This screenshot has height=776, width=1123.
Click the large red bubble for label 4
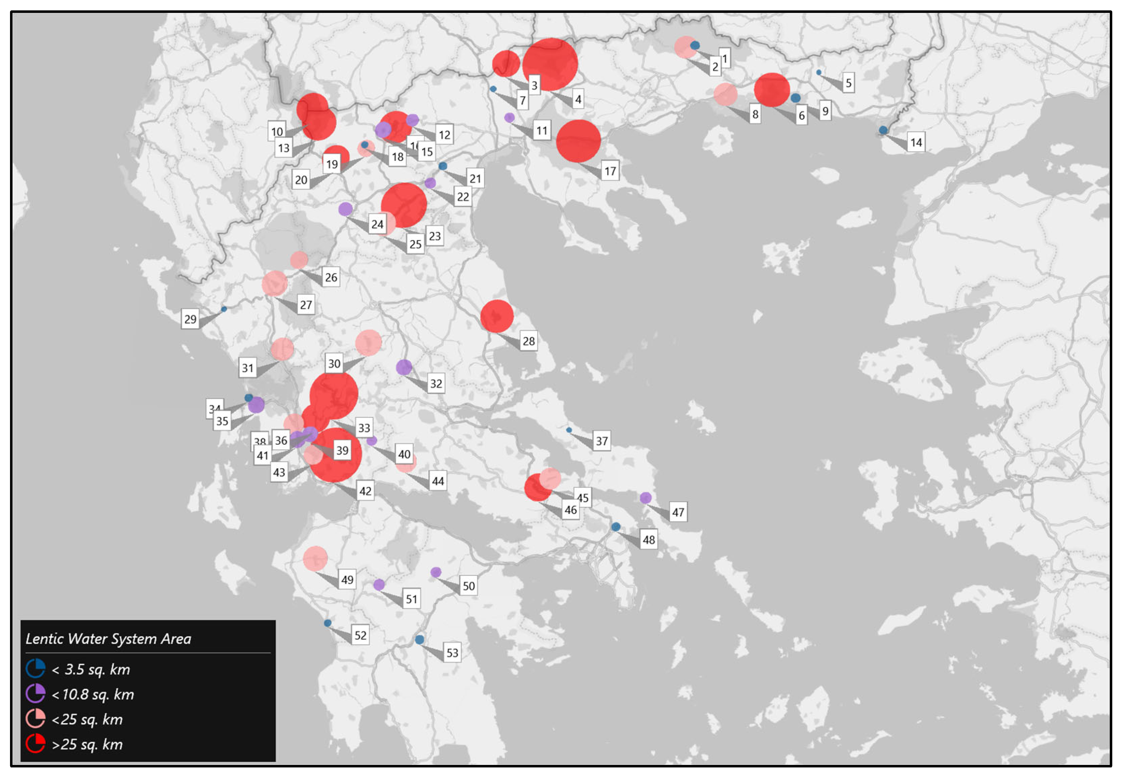(550, 64)
